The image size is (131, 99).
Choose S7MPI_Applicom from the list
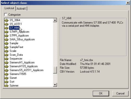(x=19, y=32)
